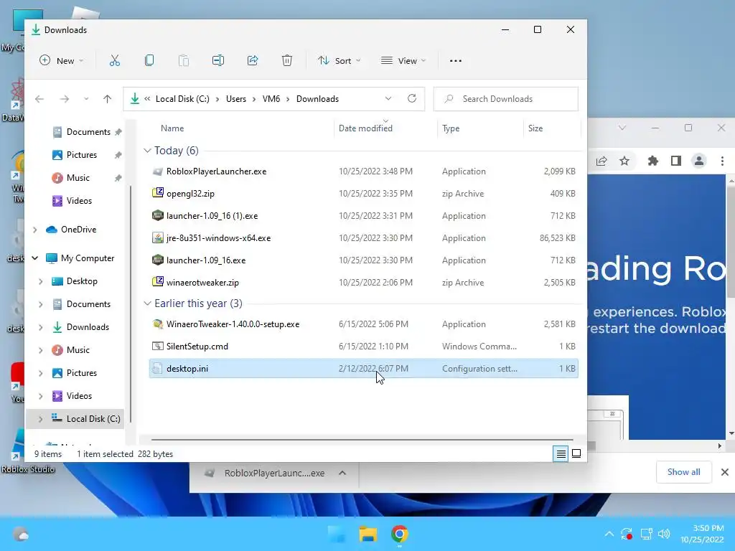Select Videos under My Computer
735x551 pixels.
[x=79, y=396]
